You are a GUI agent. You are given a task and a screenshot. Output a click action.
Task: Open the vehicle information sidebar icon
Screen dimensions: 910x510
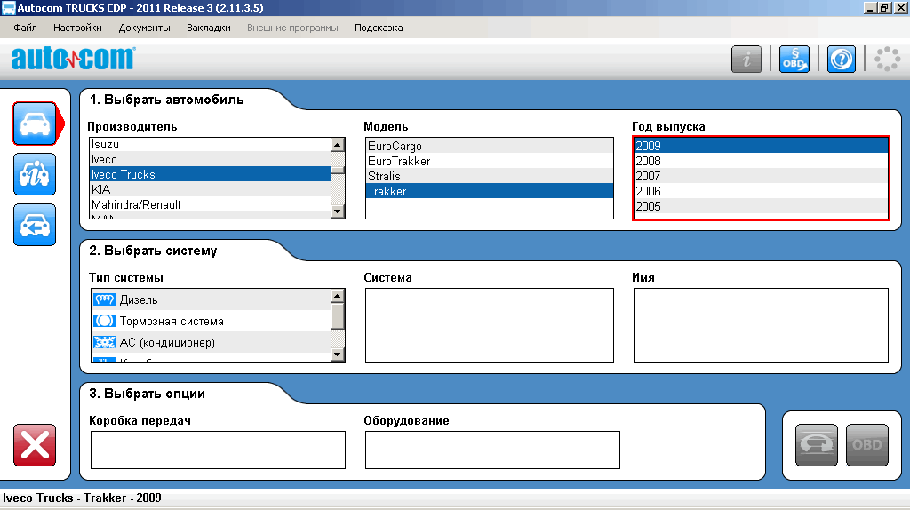point(35,174)
